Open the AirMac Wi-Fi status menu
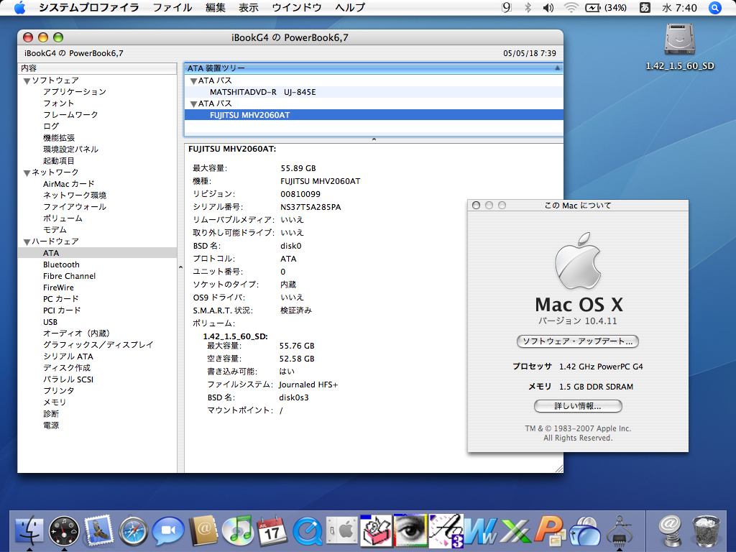Image resolution: width=736 pixels, height=552 pixels. tap(570, 7)
